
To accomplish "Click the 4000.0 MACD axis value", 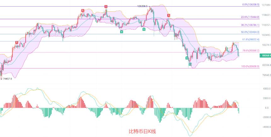I will pyautogui.click(x=267, y=89).
